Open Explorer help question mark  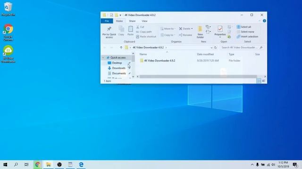pyautogui.click(x=264, y=21)
